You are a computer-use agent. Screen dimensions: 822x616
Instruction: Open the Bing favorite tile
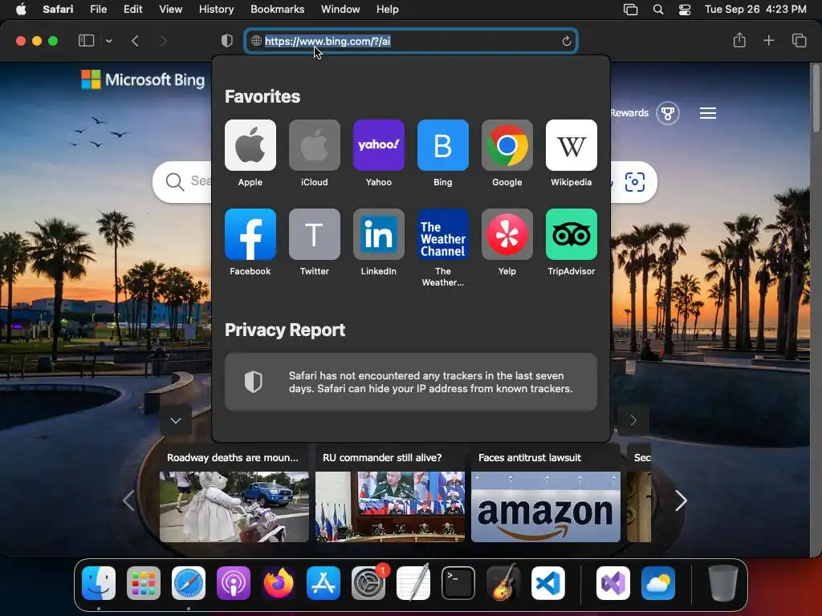[442, 145]
